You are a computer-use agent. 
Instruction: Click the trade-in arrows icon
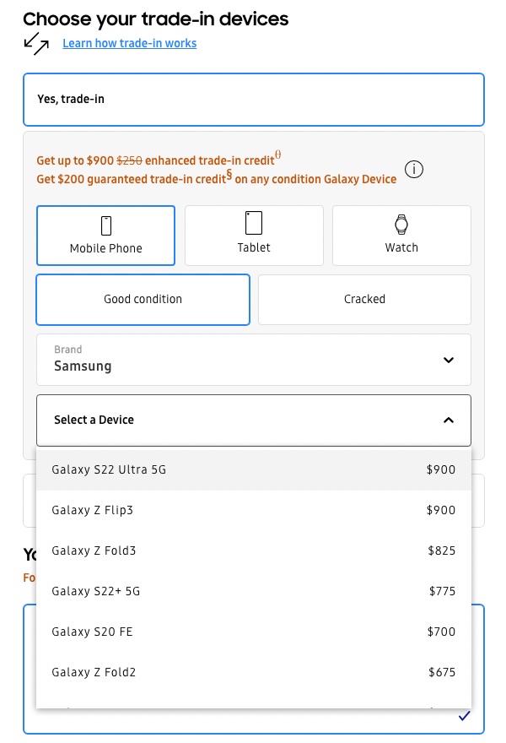click(x=36, y=43)
